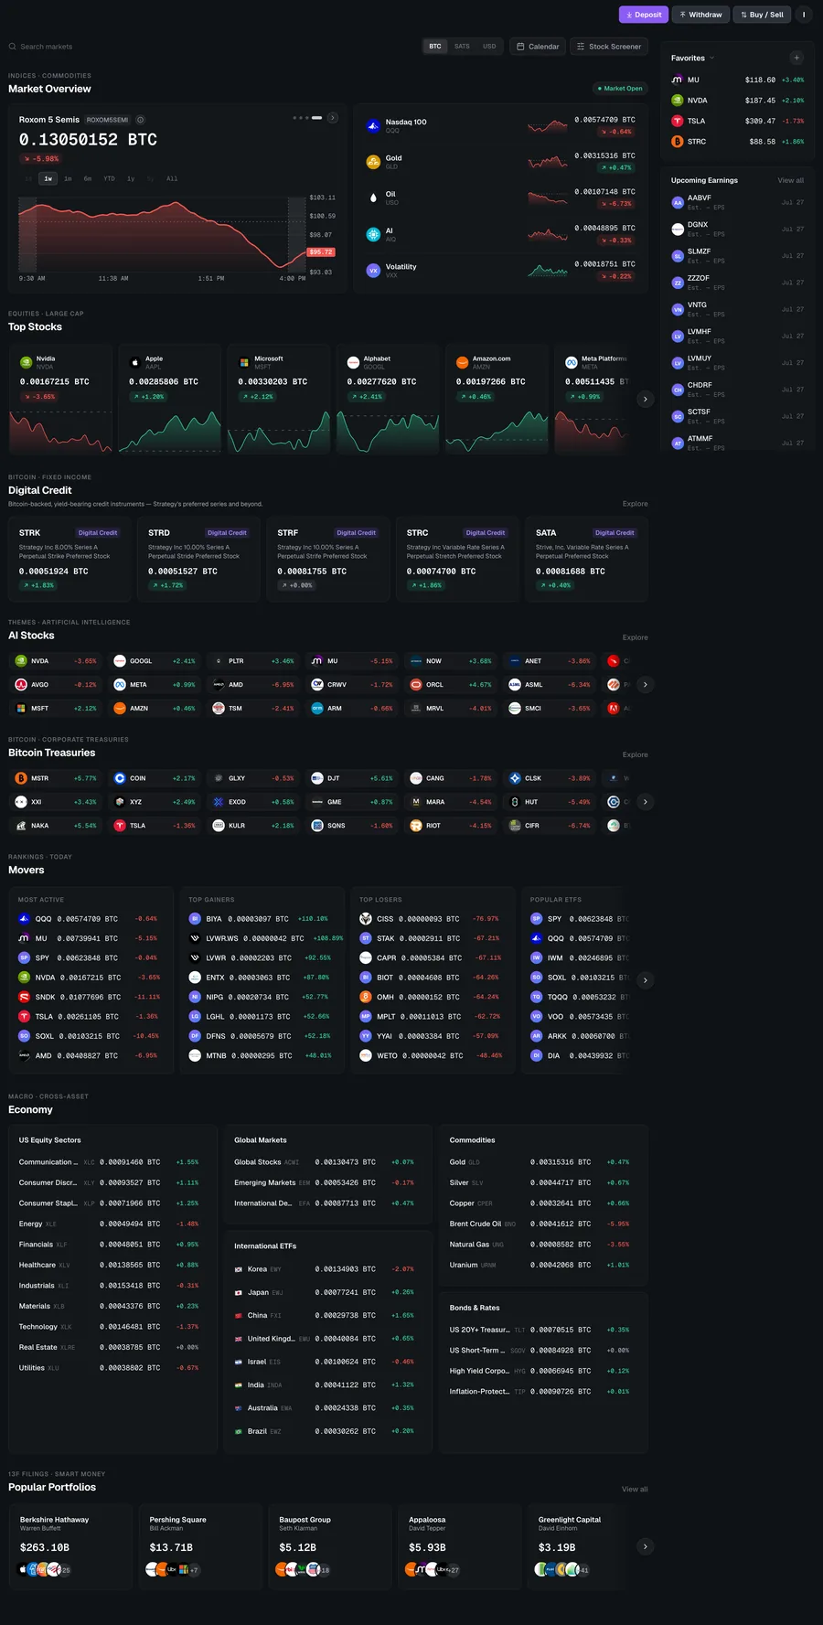
Task: Click the search magnifier icon
Action: (x=13, y=47)
